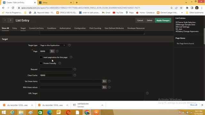Go back in the browser
205x115 pixels.
pyautogui.click(x=3, y=8)
